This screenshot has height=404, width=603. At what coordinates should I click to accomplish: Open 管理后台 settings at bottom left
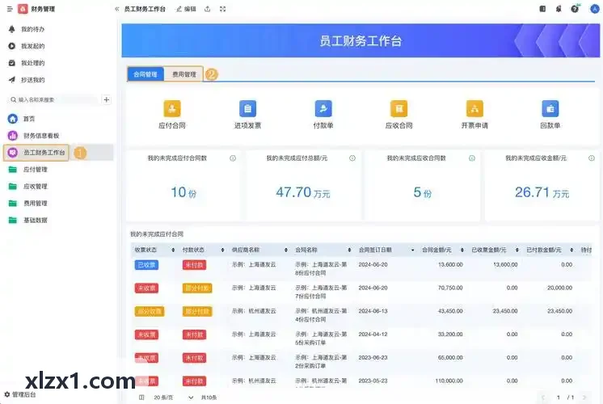click(x=20, y=394)
